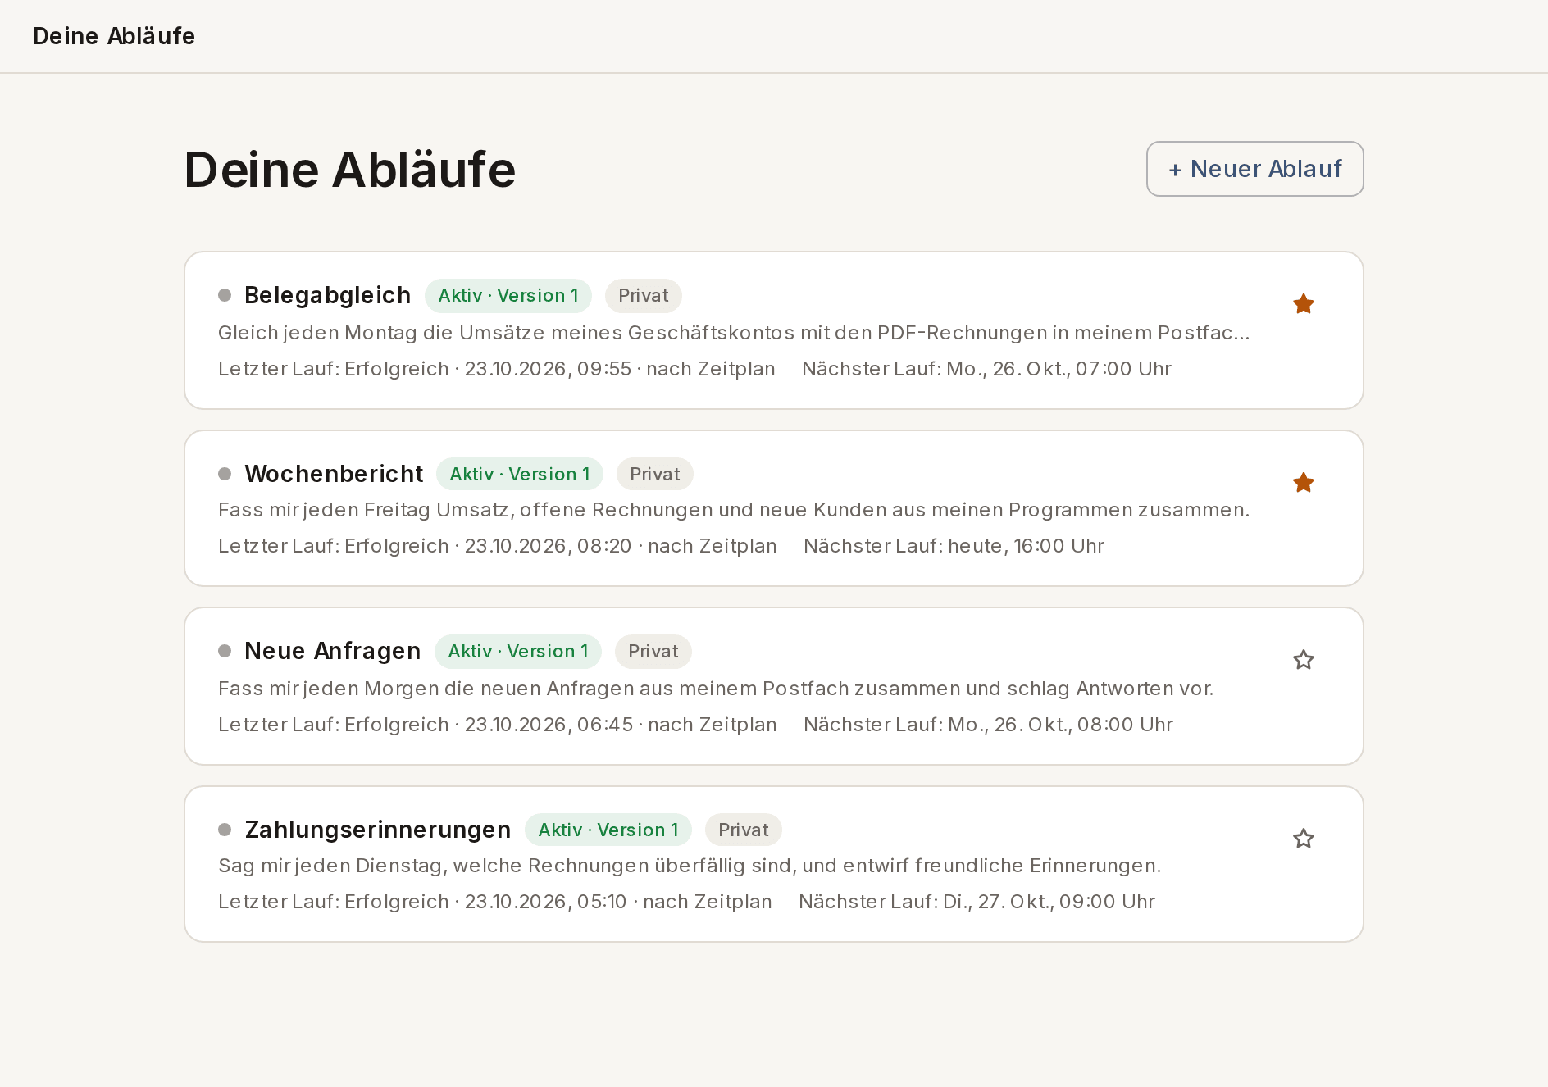Open the Zahlungserinnerungen workflow title
The image size is (1548, 1087).
point(377,830)
